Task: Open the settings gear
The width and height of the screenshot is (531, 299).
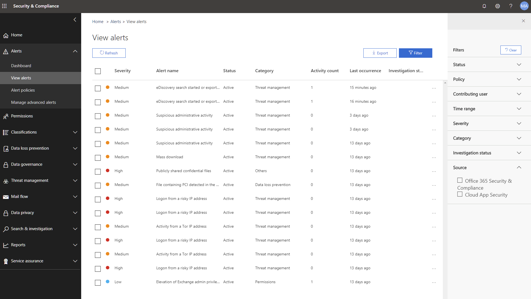Action: (x=497, y=6)
